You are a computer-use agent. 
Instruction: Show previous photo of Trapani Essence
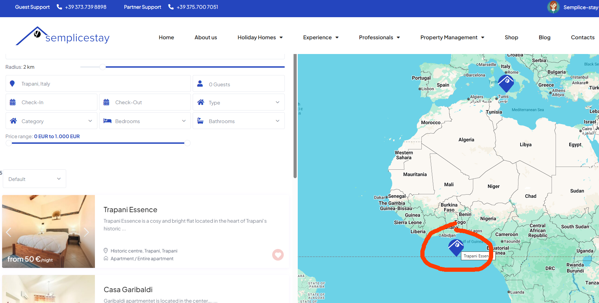tap(9, 232)
